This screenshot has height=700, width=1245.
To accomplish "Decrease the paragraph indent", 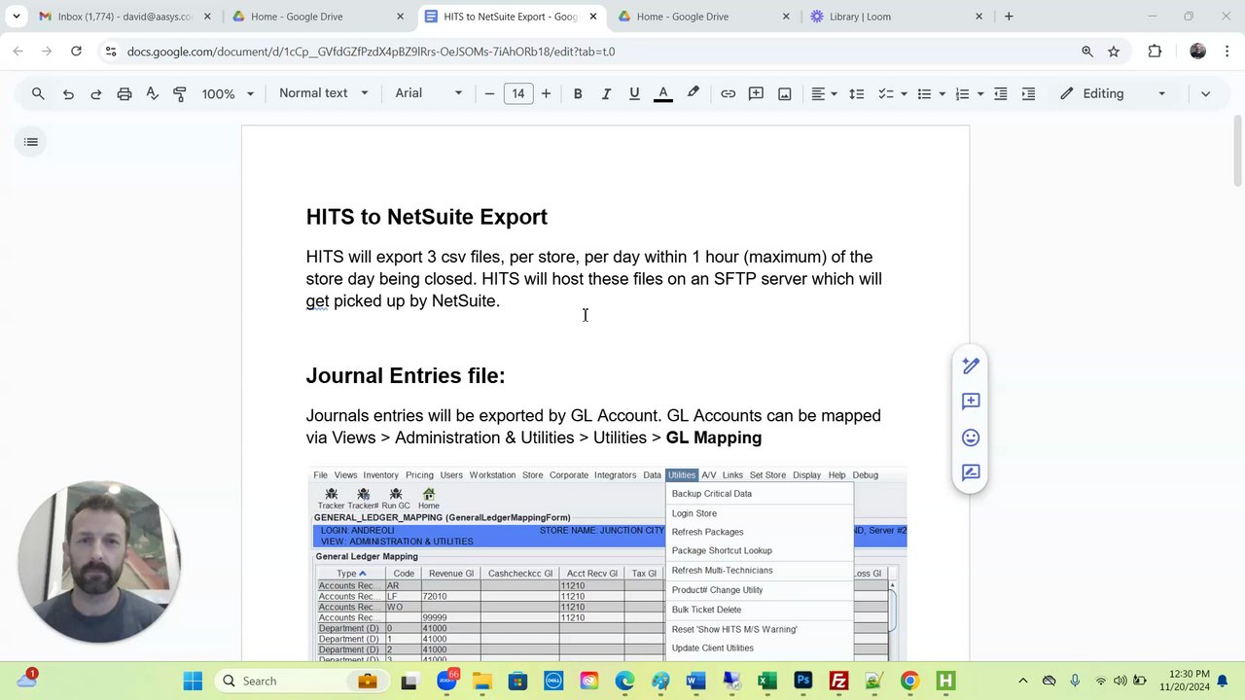I will coord(1000,93).
